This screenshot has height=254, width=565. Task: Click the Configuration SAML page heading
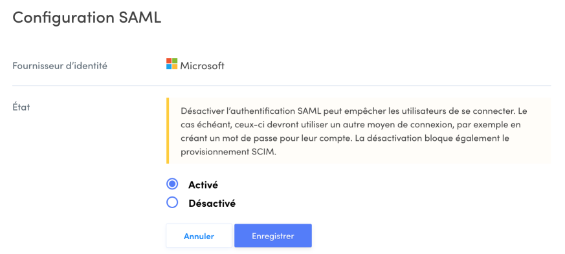[87, 17]
